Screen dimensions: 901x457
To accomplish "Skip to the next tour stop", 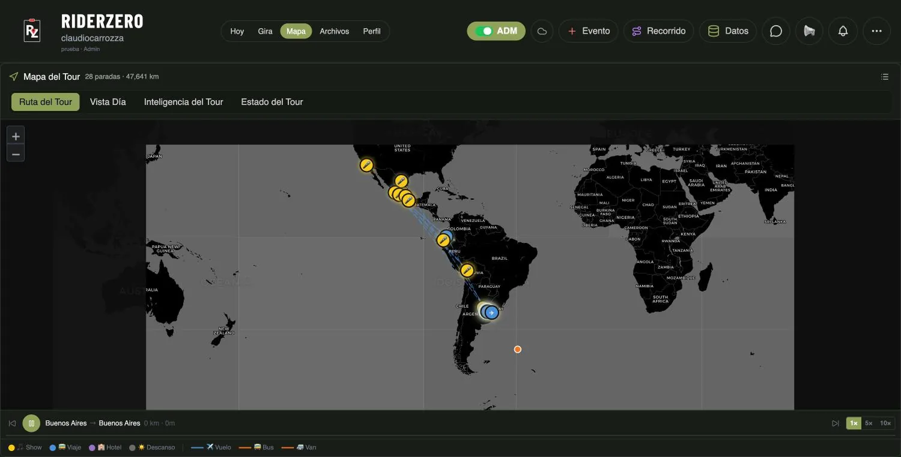I will pos(836,423).
